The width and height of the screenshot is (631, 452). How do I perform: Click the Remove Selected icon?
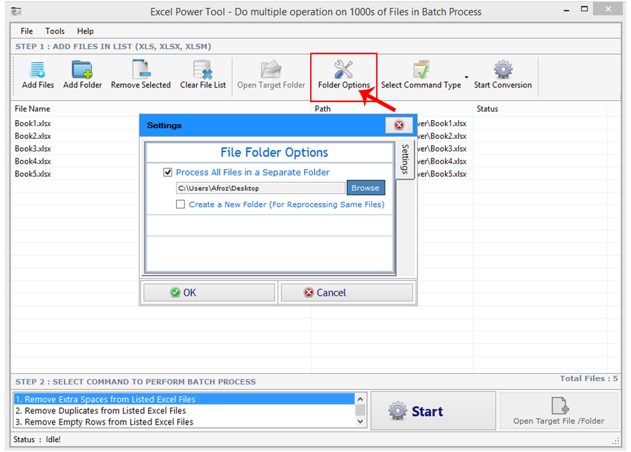coord(141,69)
